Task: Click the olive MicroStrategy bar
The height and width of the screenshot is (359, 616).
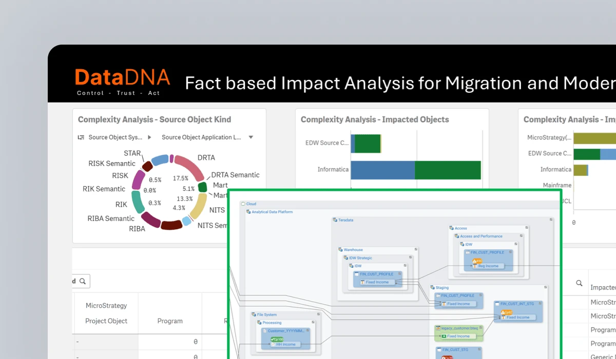Action: pos(594,138)
